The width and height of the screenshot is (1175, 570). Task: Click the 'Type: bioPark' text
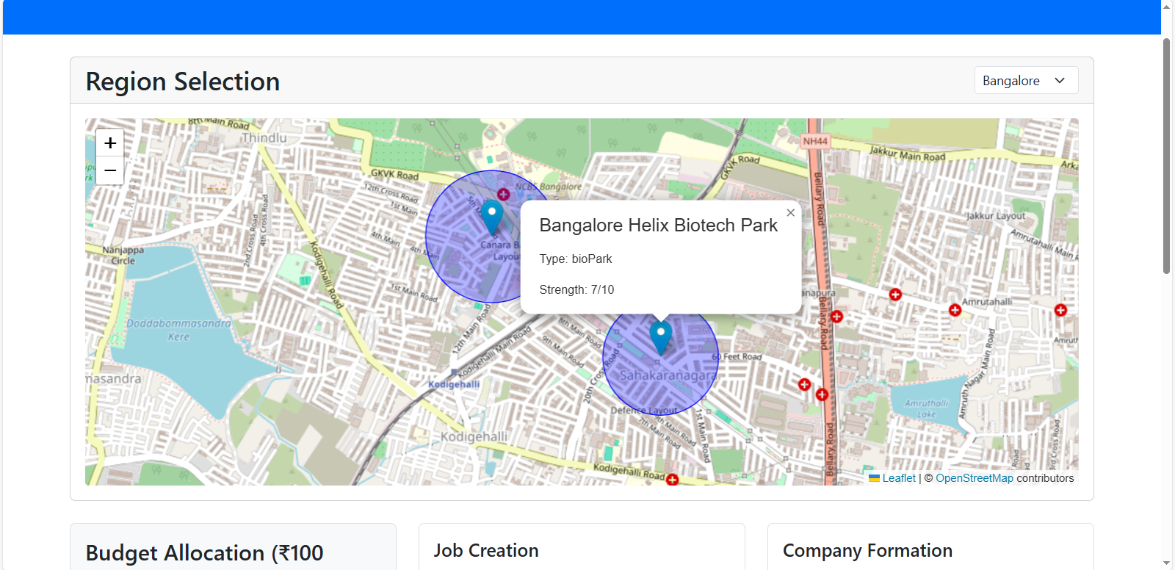576,259
